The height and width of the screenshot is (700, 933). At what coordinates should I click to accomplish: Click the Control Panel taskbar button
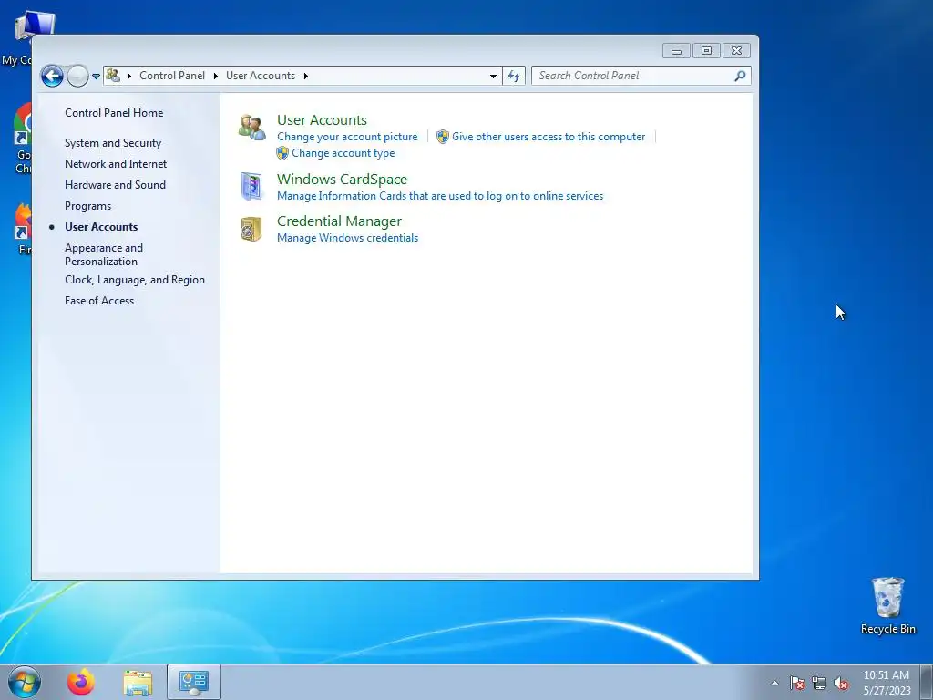click(x=194, y=682)
